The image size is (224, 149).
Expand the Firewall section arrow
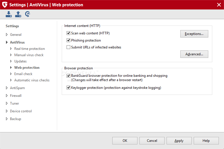[7, 96]
